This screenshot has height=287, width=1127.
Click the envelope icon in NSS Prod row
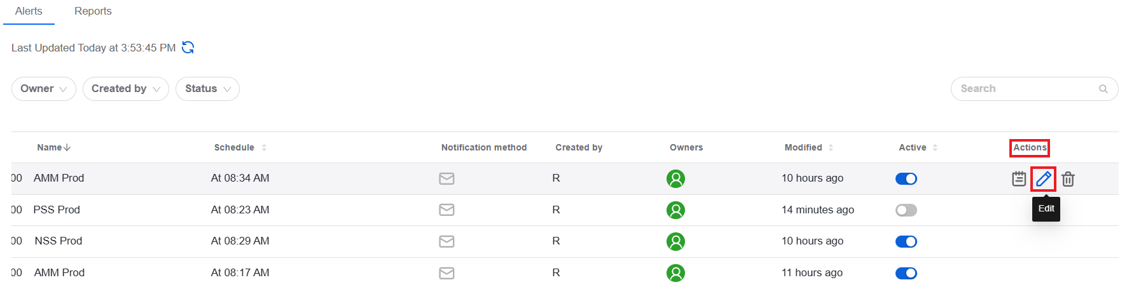pos(446,241)
